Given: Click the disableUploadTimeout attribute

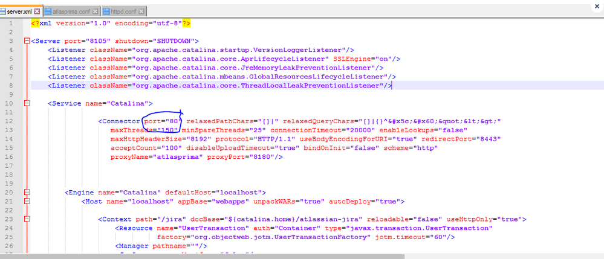Looking at the screenshot, I should point(226,148).
